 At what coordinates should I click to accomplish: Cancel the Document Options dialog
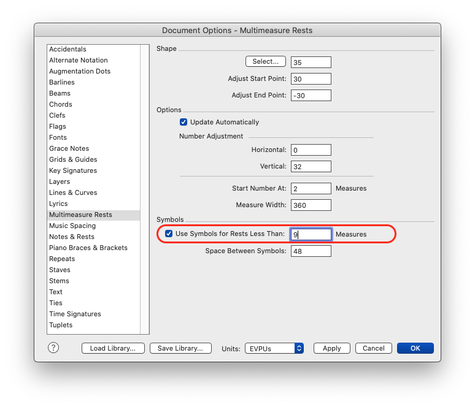pos(373,348)
